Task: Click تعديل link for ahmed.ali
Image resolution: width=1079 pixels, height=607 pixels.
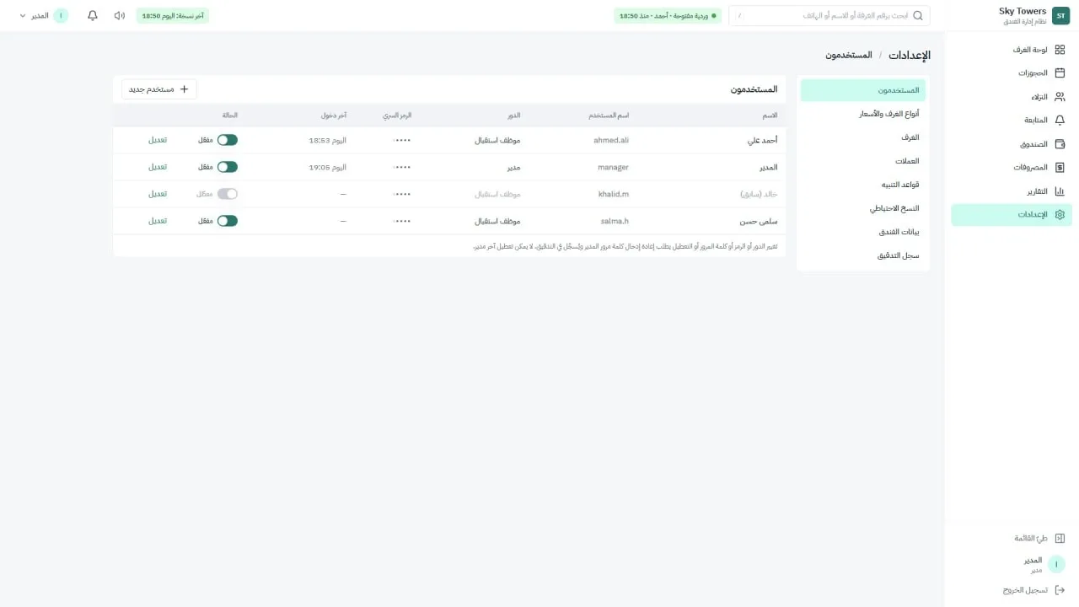Action: click(x=158, y=140)
